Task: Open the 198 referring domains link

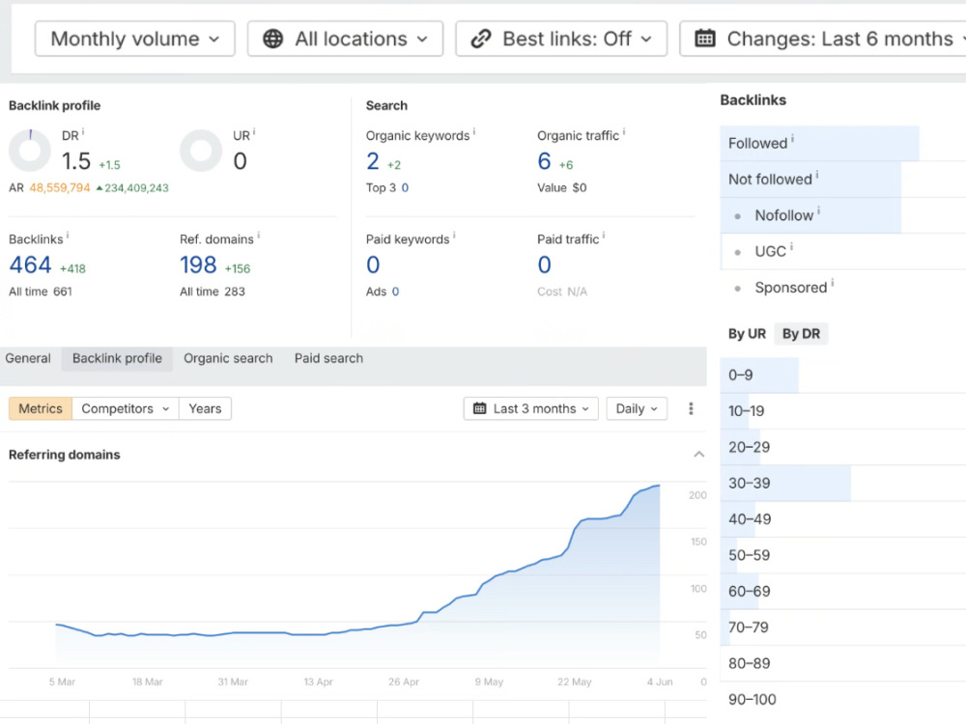Action: coord(198,265)
